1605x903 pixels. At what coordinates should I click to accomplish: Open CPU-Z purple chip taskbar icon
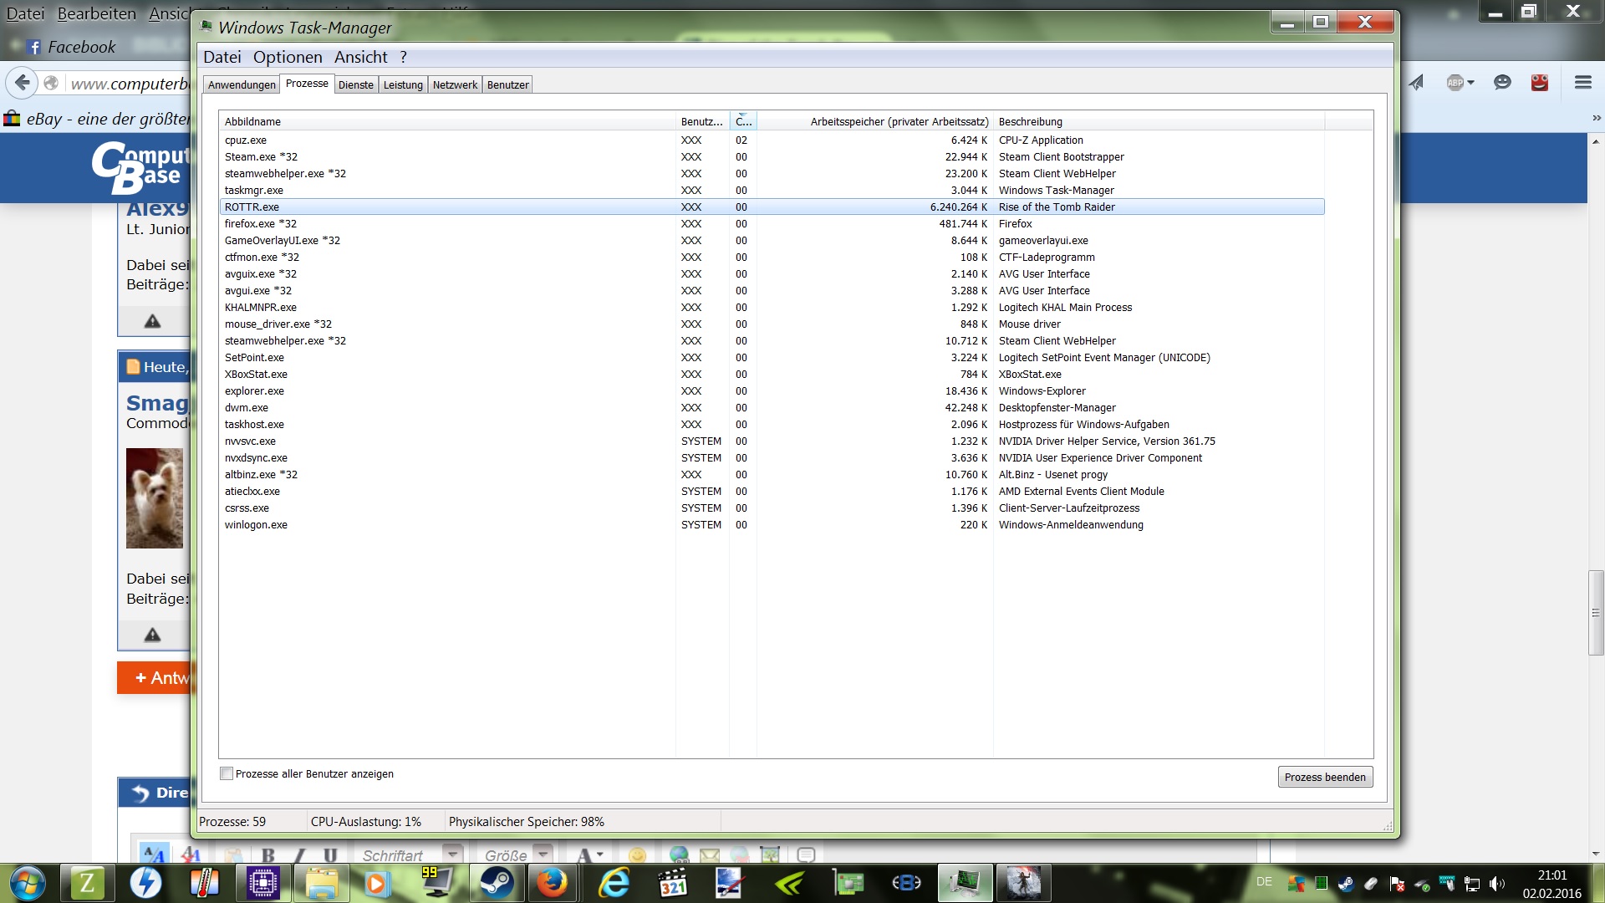262,883
